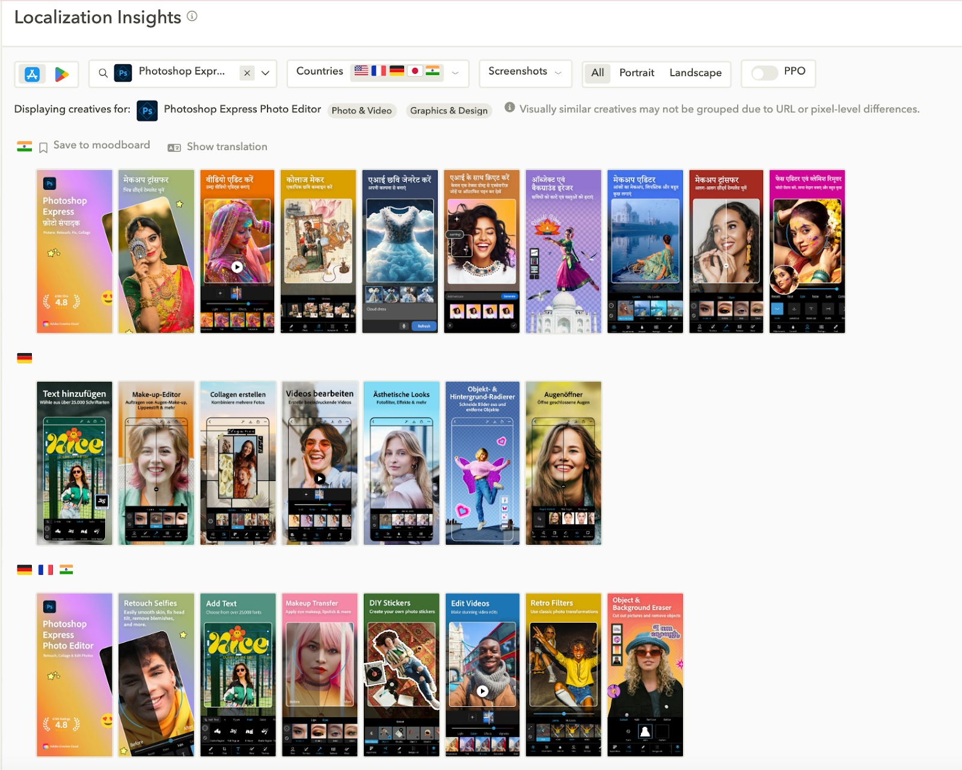The width and height of the screenshot is (962, 770).
Task: Open the Countries dropdown
Action: click(455, 73)
